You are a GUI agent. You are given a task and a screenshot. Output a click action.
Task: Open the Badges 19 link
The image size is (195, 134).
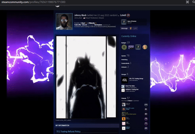(125, 43)
